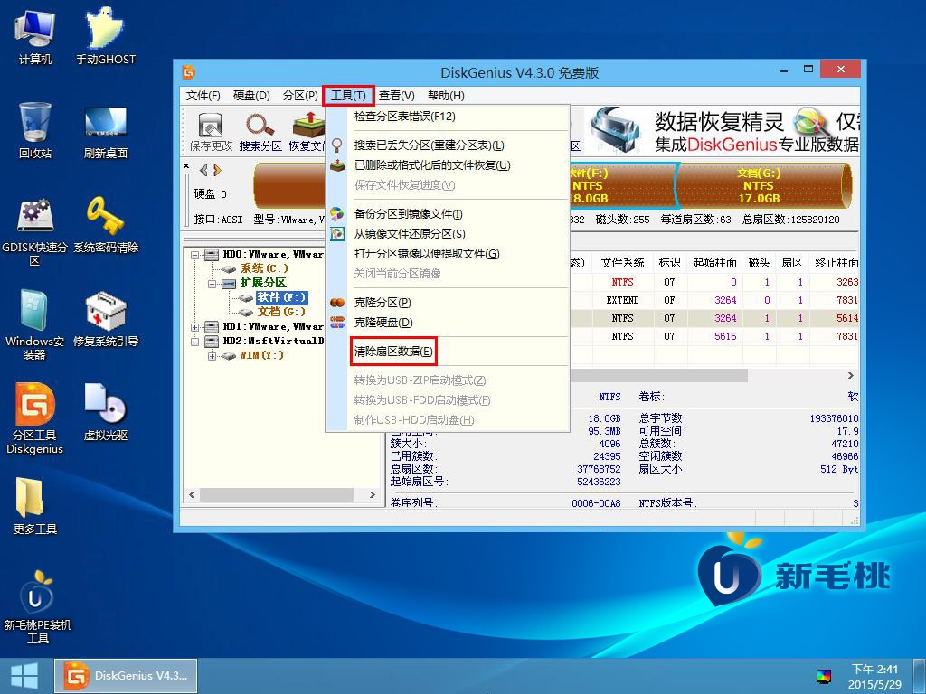Choose 克隆硬盘(D) menu entry
The height and width of the screenshot is (694, 926).
448,323
